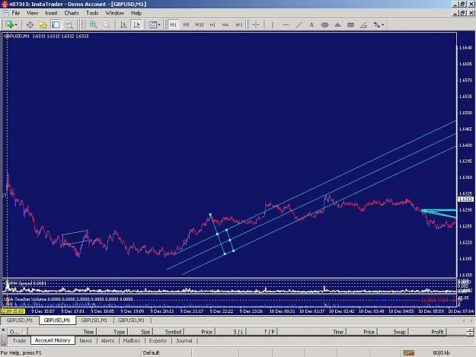Select the Crosshair cursor tool
Screen dimensions: 476x357
click(x=256, y=25)
